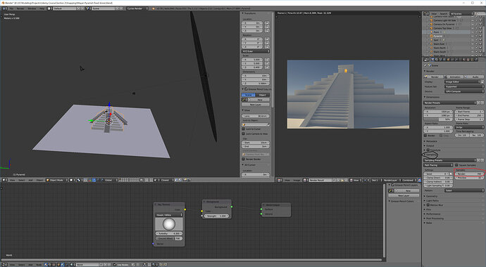Open the Device dropdown set to GPU Compute
This screenshot has width=486, height=267.
(464, 91)
